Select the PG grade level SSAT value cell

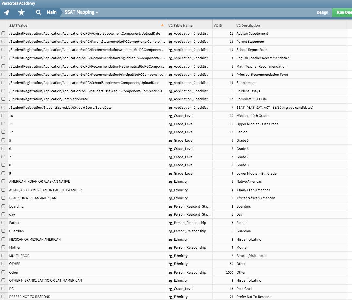click(x=12, y=289)
